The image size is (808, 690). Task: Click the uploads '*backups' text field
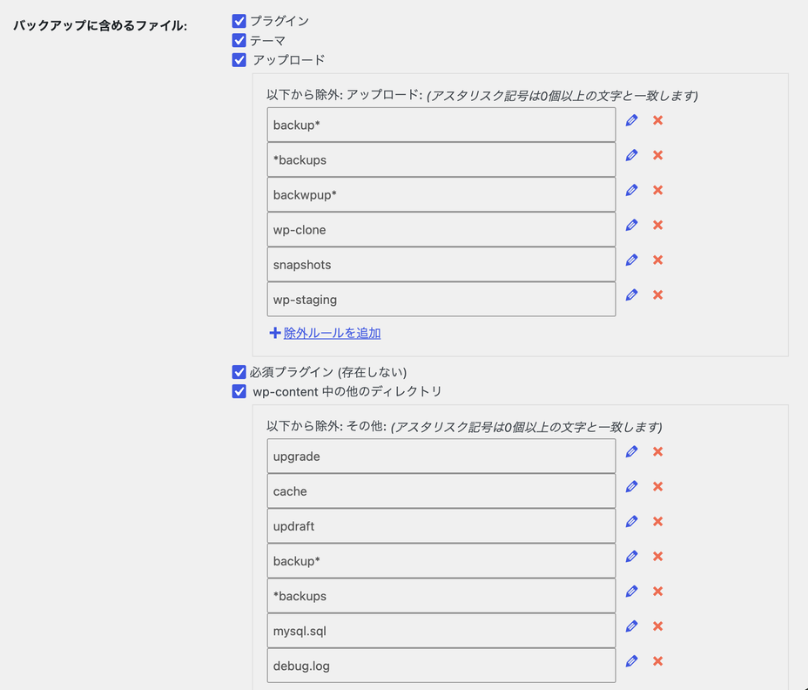tap(441, 159)
